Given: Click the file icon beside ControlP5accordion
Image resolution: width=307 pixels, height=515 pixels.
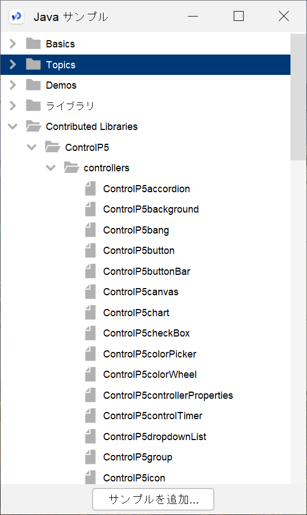Looking at the screenshot, I should pos(90,188).
